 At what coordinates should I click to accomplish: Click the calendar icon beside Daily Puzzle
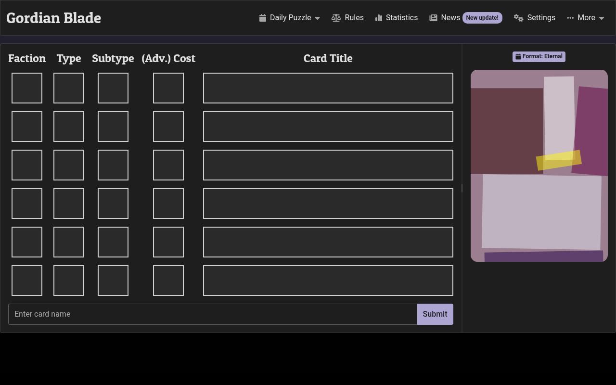click(263, 18)
